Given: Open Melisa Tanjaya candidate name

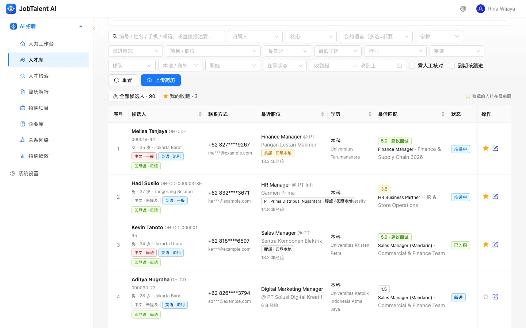Looking at the screenshot, I should (149, 131).
